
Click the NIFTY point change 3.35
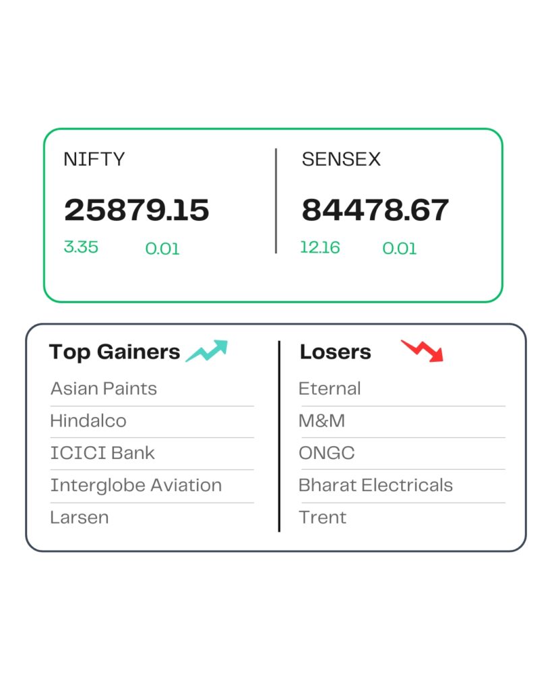click(x=81, y=247)
